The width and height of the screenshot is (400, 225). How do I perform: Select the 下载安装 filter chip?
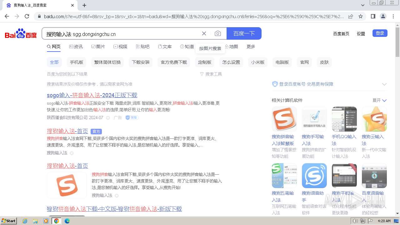tap(141, 62)
